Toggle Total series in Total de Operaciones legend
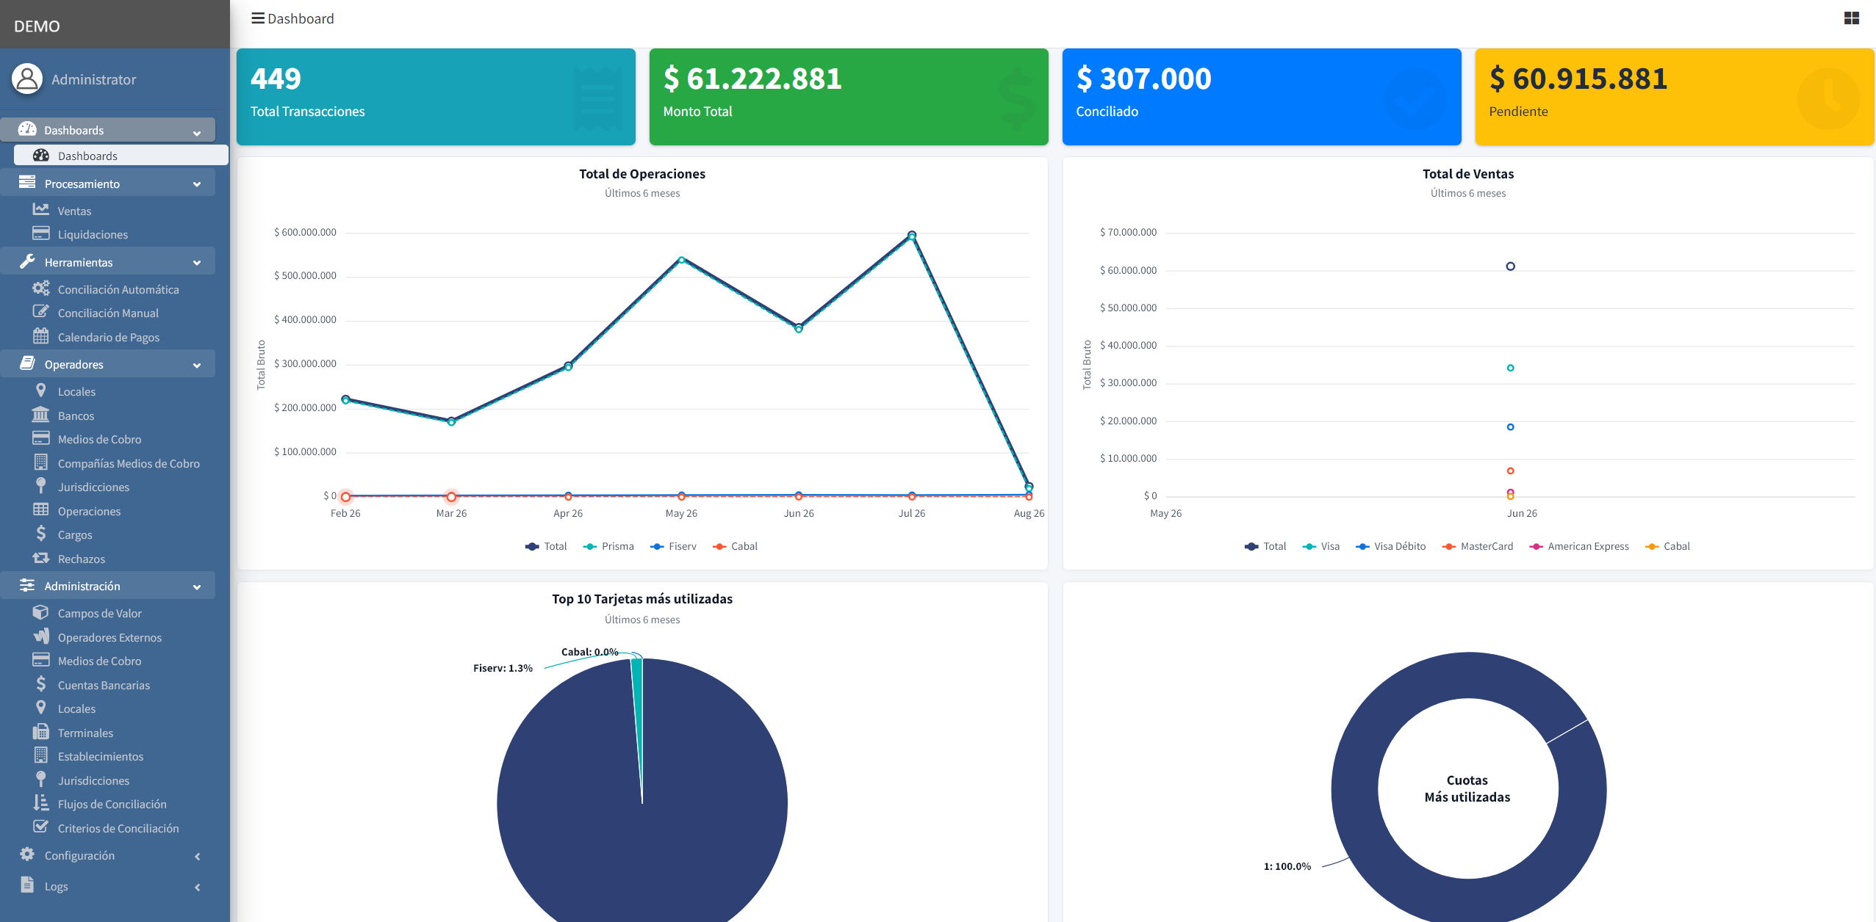The height and width of the screenshot is (922, 1876). pos(546,546)
